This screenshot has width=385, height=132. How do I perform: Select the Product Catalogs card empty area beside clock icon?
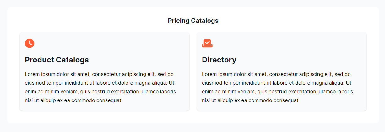pyautogui.click(x=110, y=43)
